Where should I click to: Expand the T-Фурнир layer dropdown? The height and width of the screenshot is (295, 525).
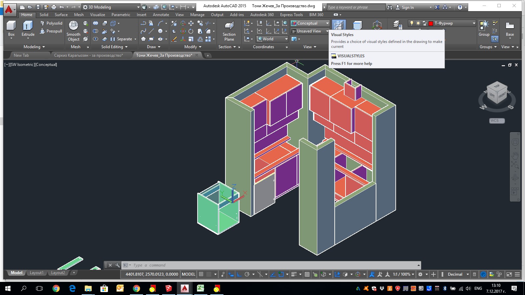pos(474,23)
